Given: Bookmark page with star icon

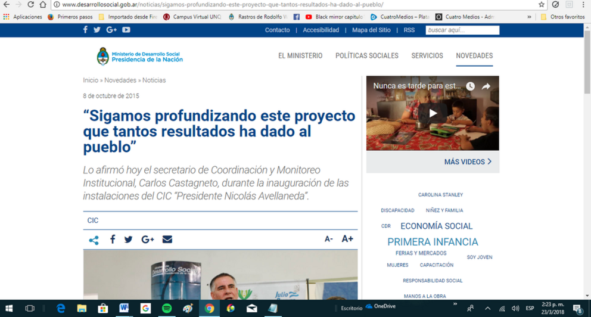Looking at the screenshot, I should (x=542, y=5).
